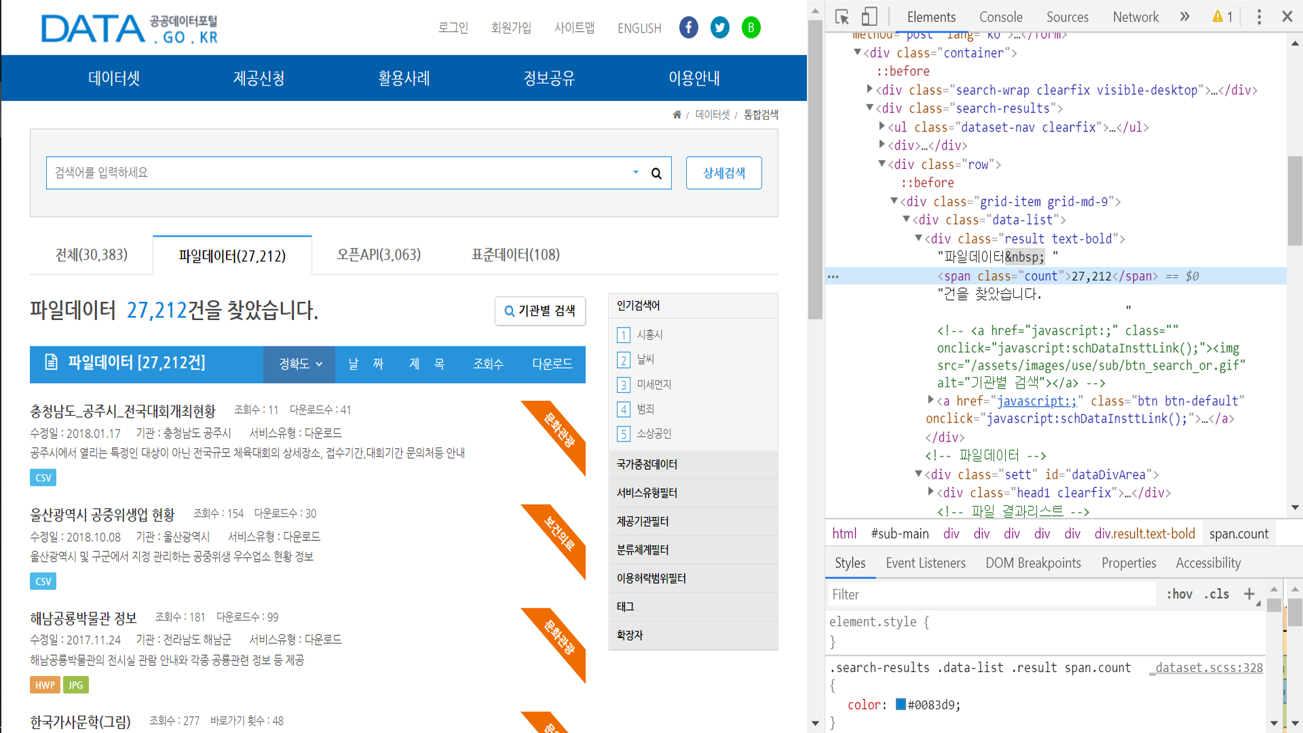Click the 상세검색 button
1303x733 pixels.
pyautogui.click(x=723, y=173)
